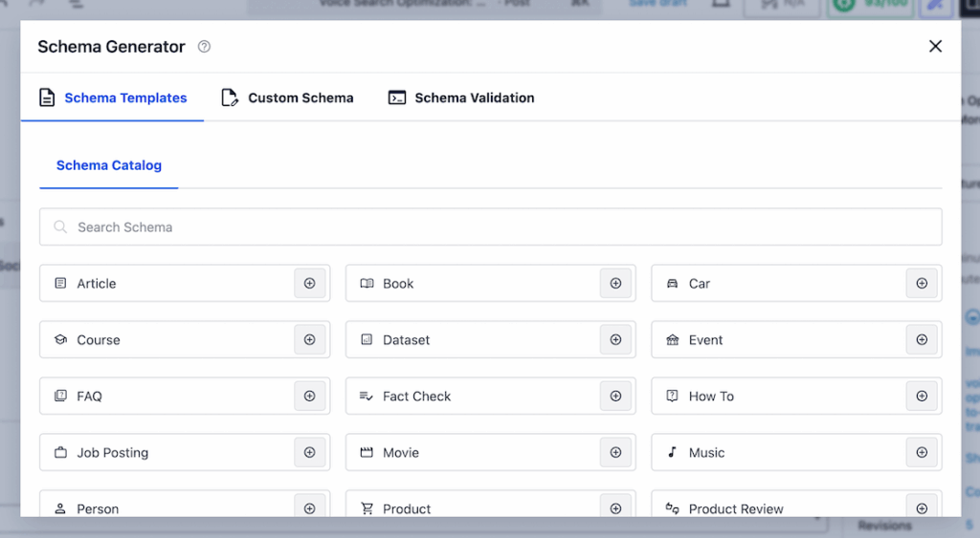Click the plus icon for FAQ schema

click(x=309, y=397)
